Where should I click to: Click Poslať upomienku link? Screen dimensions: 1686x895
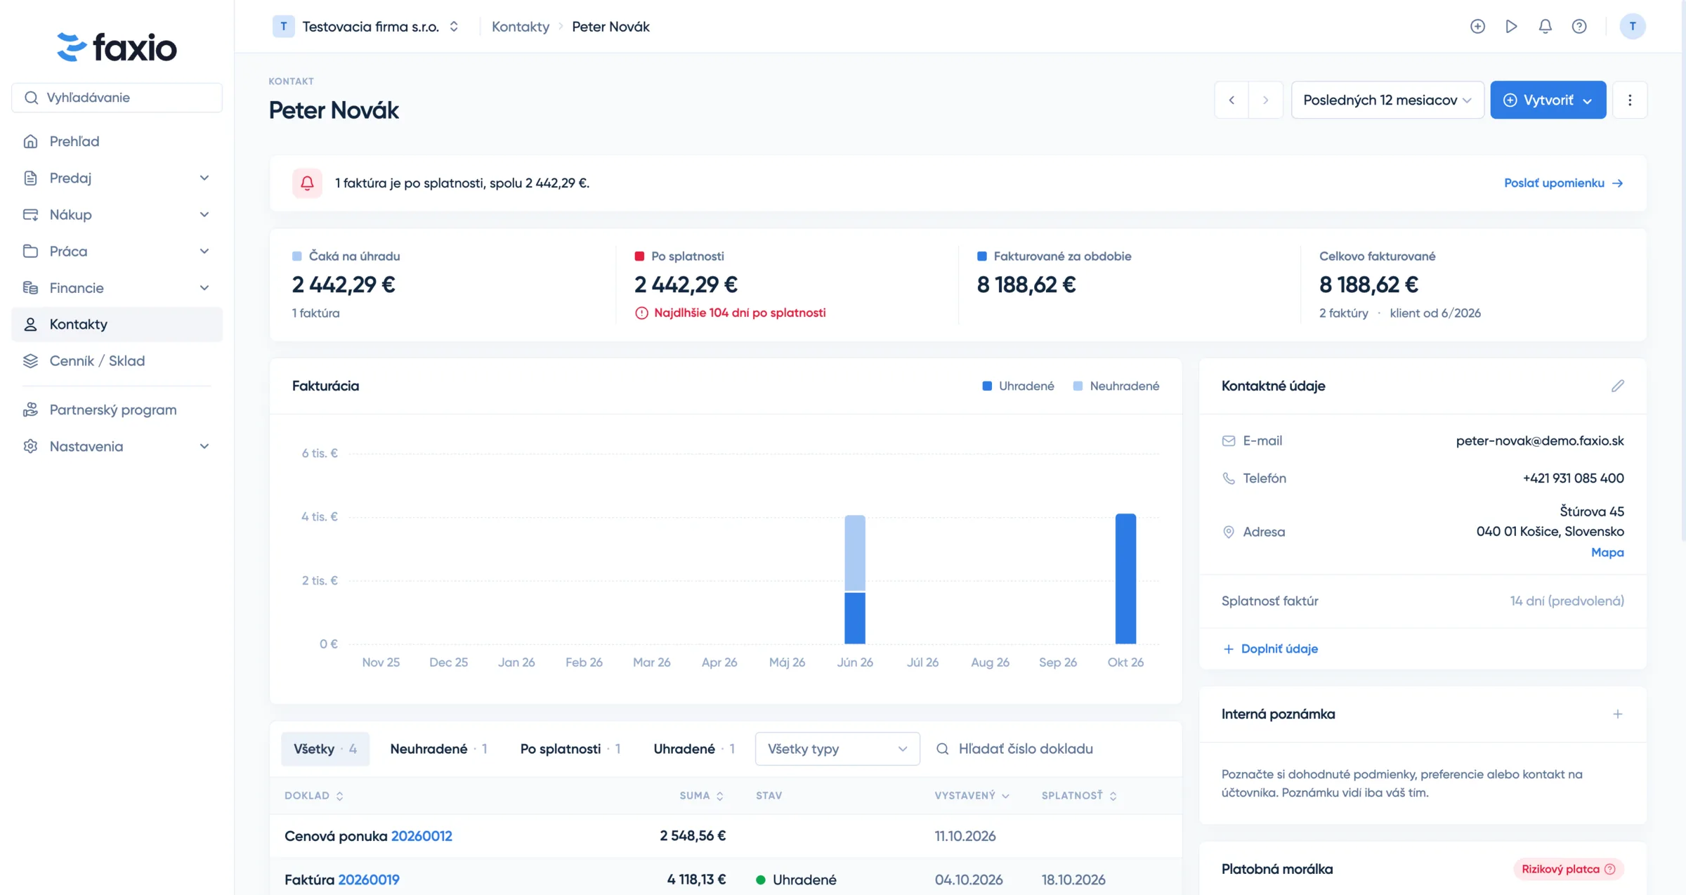click(x=1563, y=183)
